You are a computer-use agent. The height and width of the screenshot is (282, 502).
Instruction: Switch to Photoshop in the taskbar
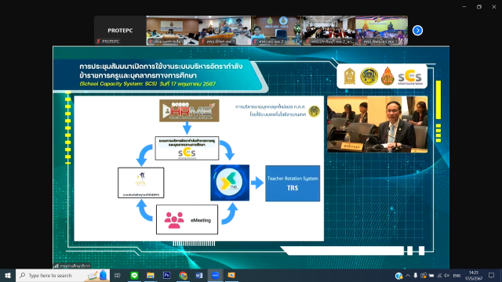point(166,275)
